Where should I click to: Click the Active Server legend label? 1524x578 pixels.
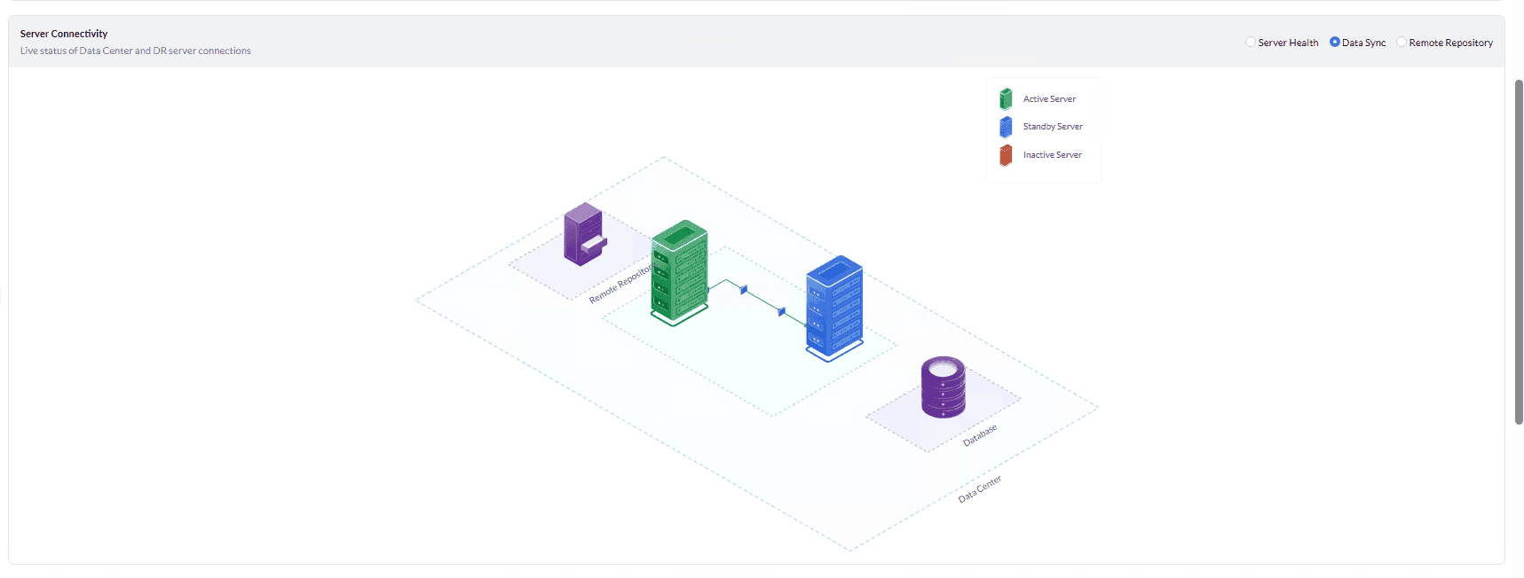tap(1049, 99)
